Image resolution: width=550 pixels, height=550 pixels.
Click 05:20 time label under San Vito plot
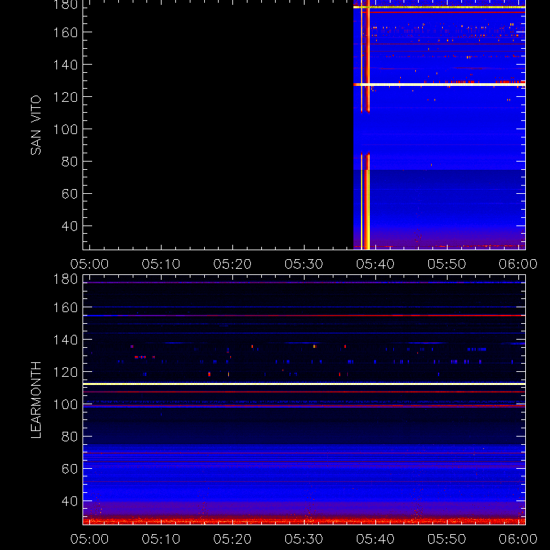pyautogui.click(x=232, y=264)
